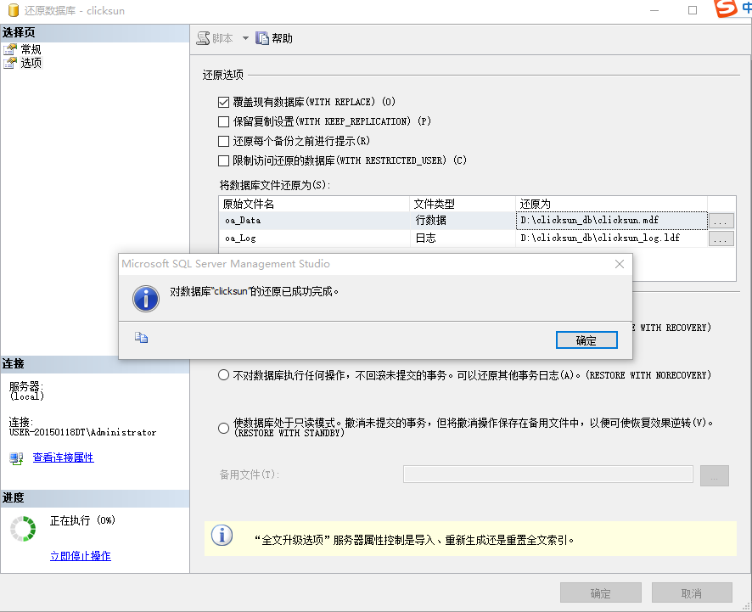752x612 pixels.
Task: Click the oa_Data original file name cell
Action: pos(315,221)
